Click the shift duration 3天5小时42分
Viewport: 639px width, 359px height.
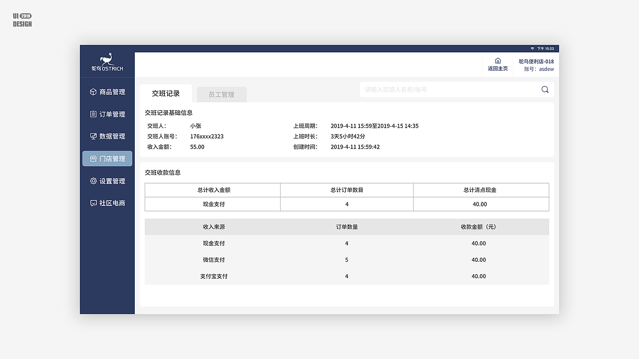(348, 137)
